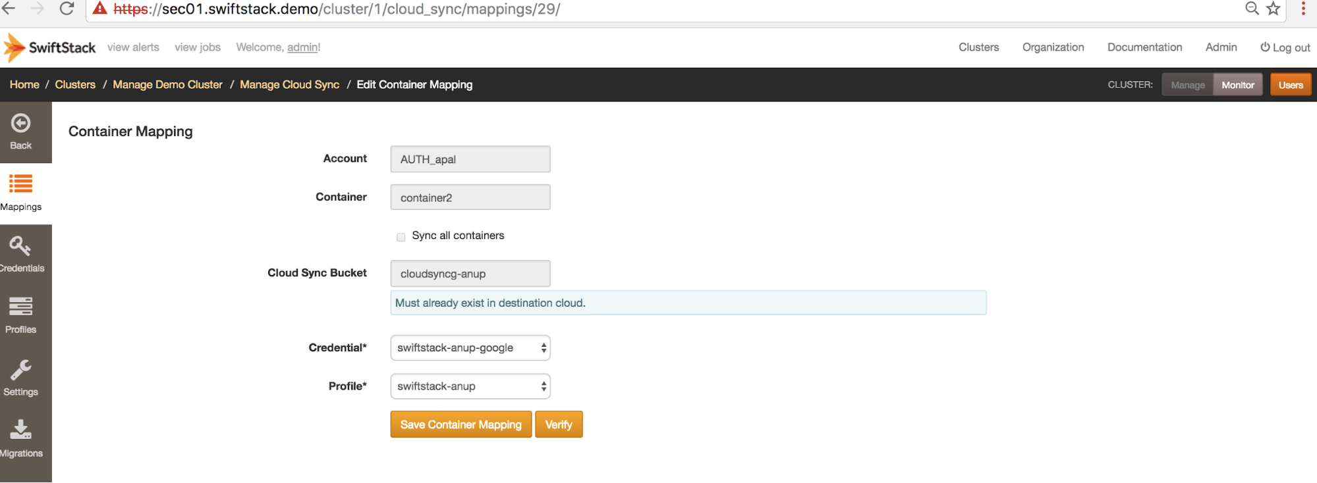Click the cluster Monitor button
The image size is (1317, 483).
coord(1238,85)
